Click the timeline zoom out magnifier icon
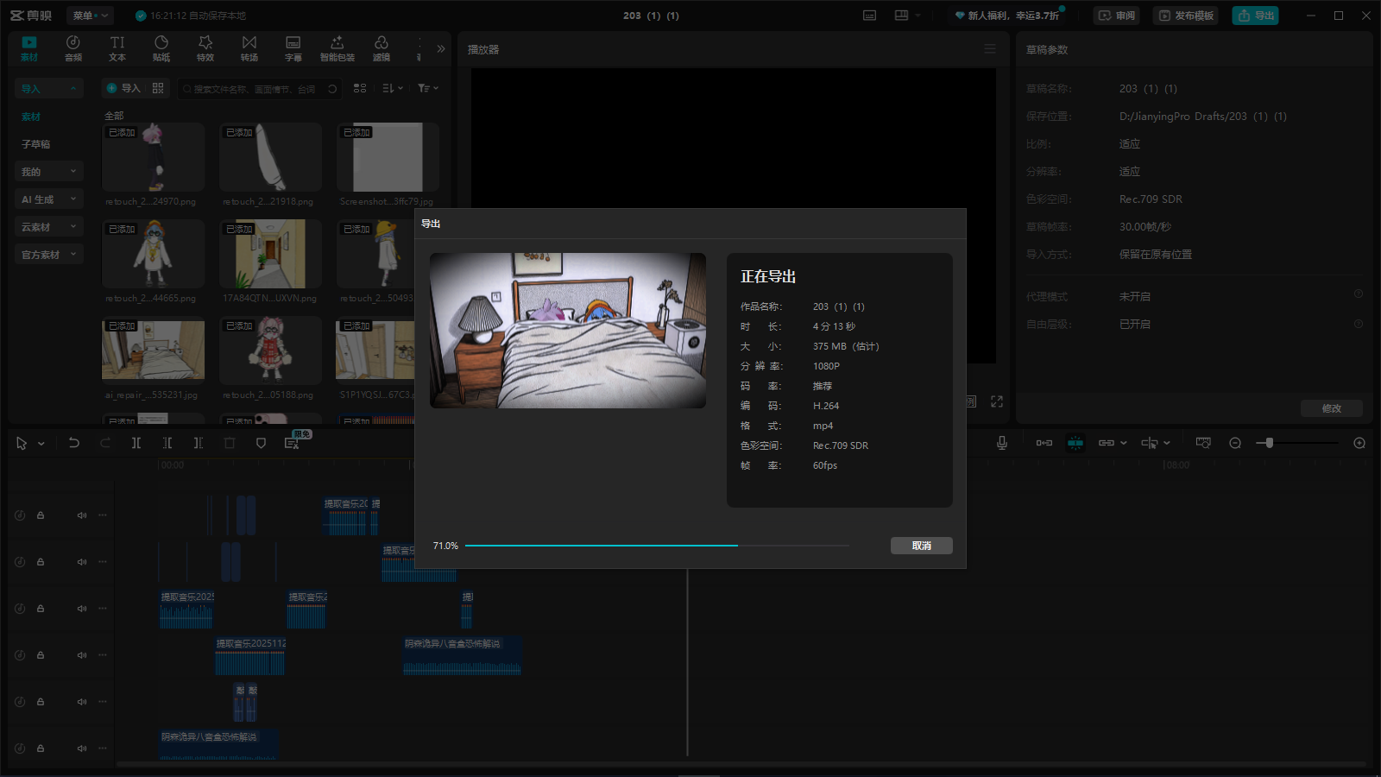The width and height of the screenshot is (1381, 777). point(1235,443)
